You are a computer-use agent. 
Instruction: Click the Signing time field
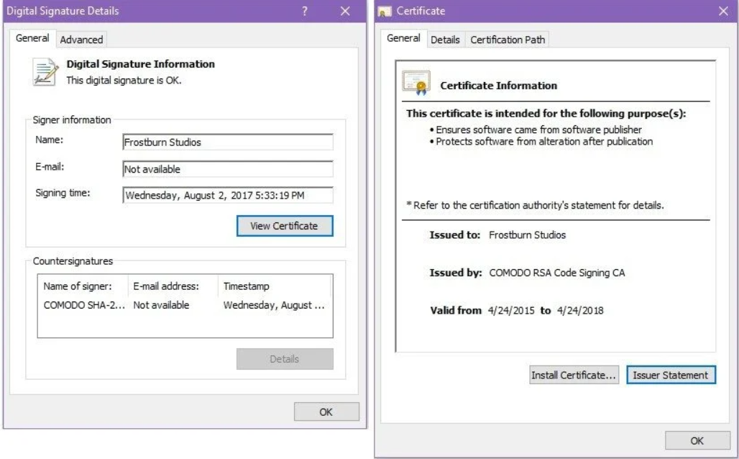pyautogui.click(x=228, y=195)
